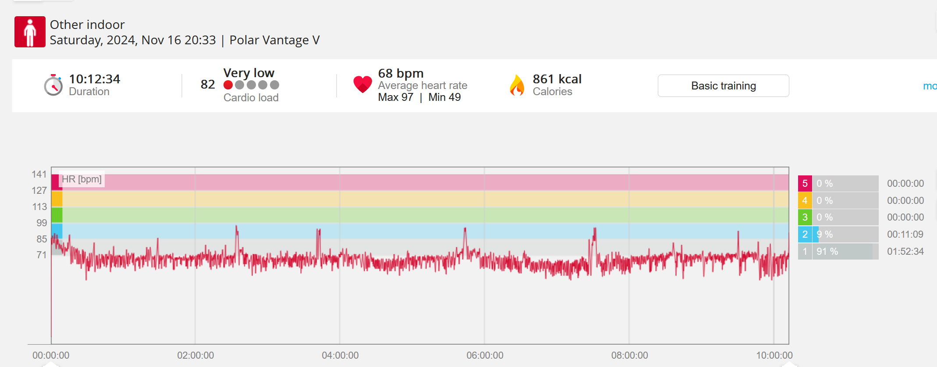Open the cut-off blue link at far right
The height and width of the screenshot is (367, 937).
[x=930, y=86]
